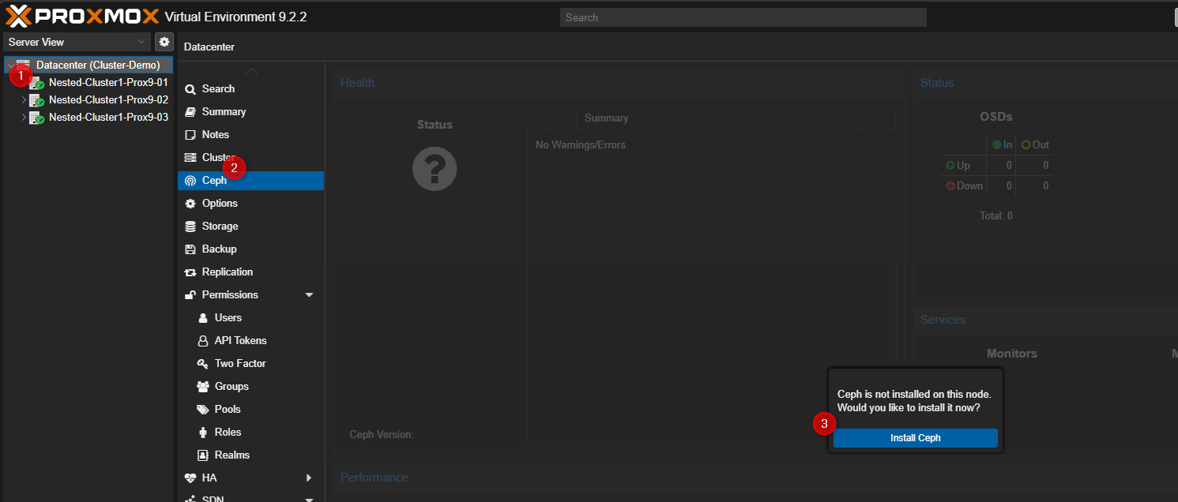Click the Search magnifier icon in the menu
The width and height of the screenshot is (1178, 502).
190,89
